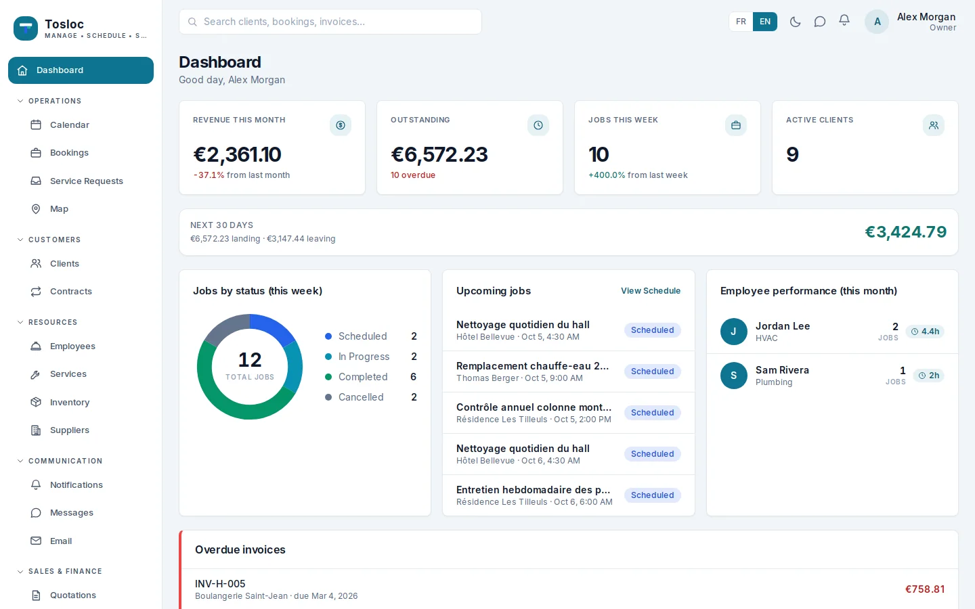This screenshot has width=975, height=609.
Task: Click the Messages sidebar icon
Action: [36, 513]
